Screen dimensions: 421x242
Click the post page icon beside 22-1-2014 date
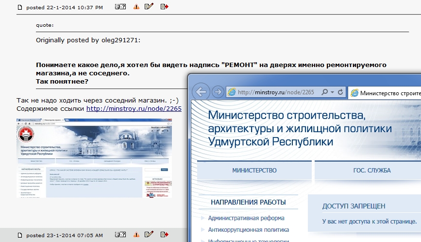(x=19, y=7)
